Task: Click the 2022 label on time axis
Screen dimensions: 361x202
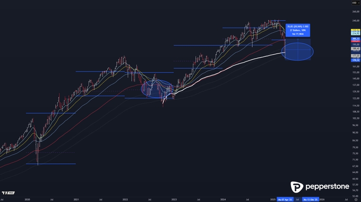Action: pos(125,200)
